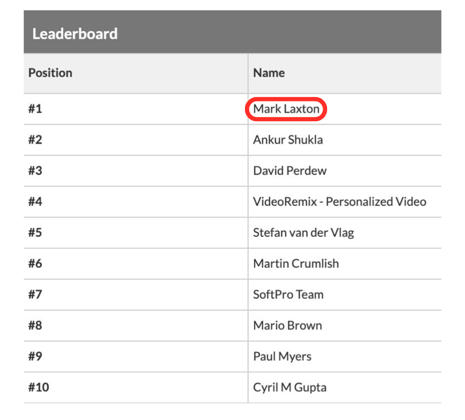Select the #3 position cell

coord(35,171)
